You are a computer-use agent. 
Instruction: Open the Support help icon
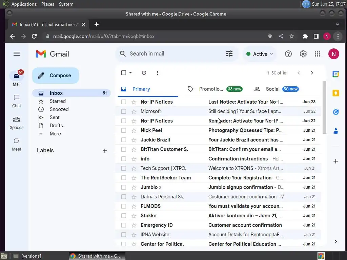pyautogui.click(x=288, y=54)
